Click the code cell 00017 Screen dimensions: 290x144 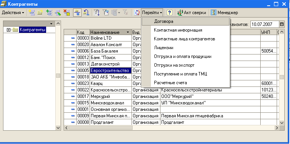tap(83, 96)
